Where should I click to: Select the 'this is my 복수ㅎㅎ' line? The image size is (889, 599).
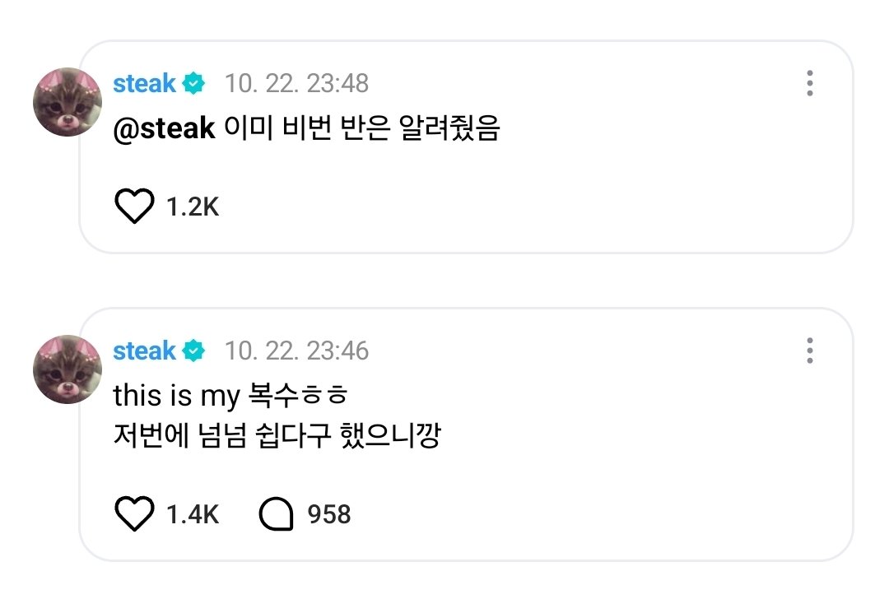[230, 396]
